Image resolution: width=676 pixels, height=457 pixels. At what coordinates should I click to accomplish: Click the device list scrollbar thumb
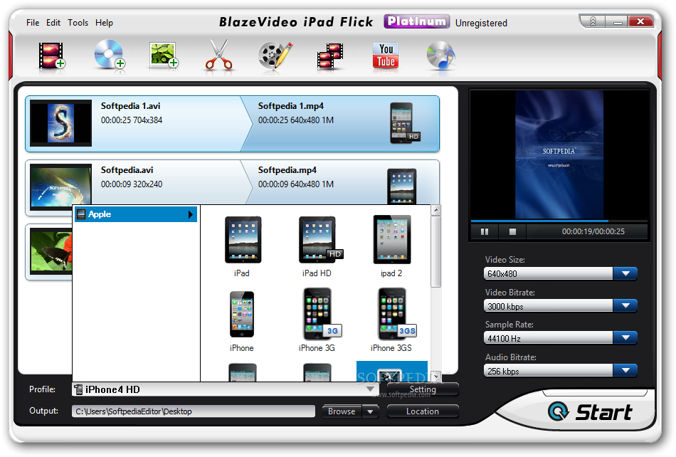pyautogui.click(x=436, y=252)
